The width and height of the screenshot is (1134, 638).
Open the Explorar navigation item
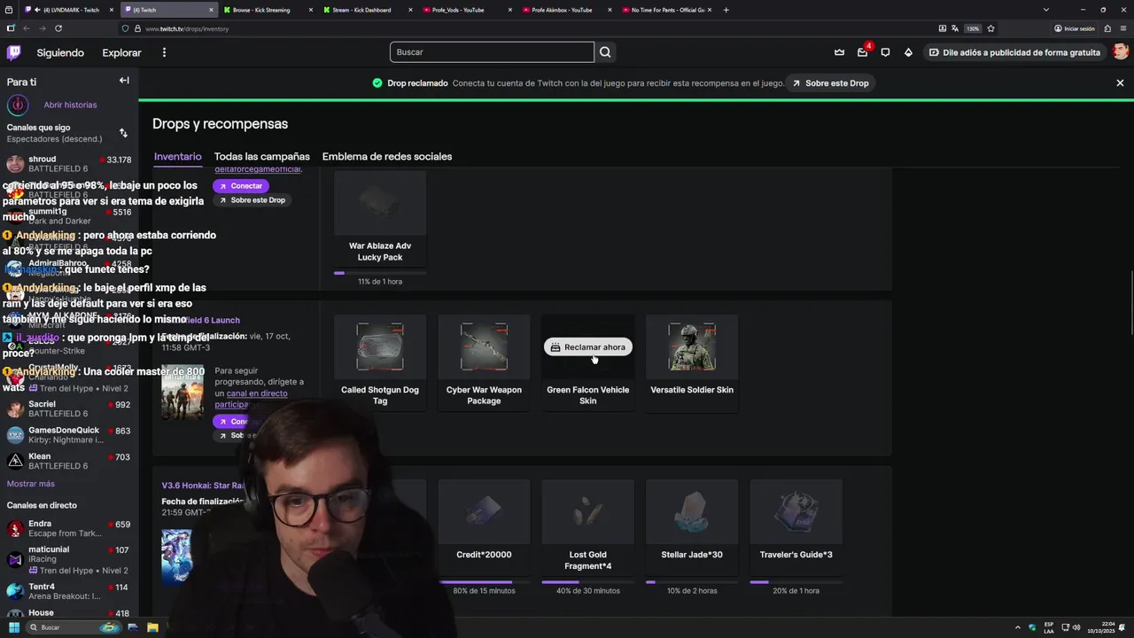tap(121, 52)
